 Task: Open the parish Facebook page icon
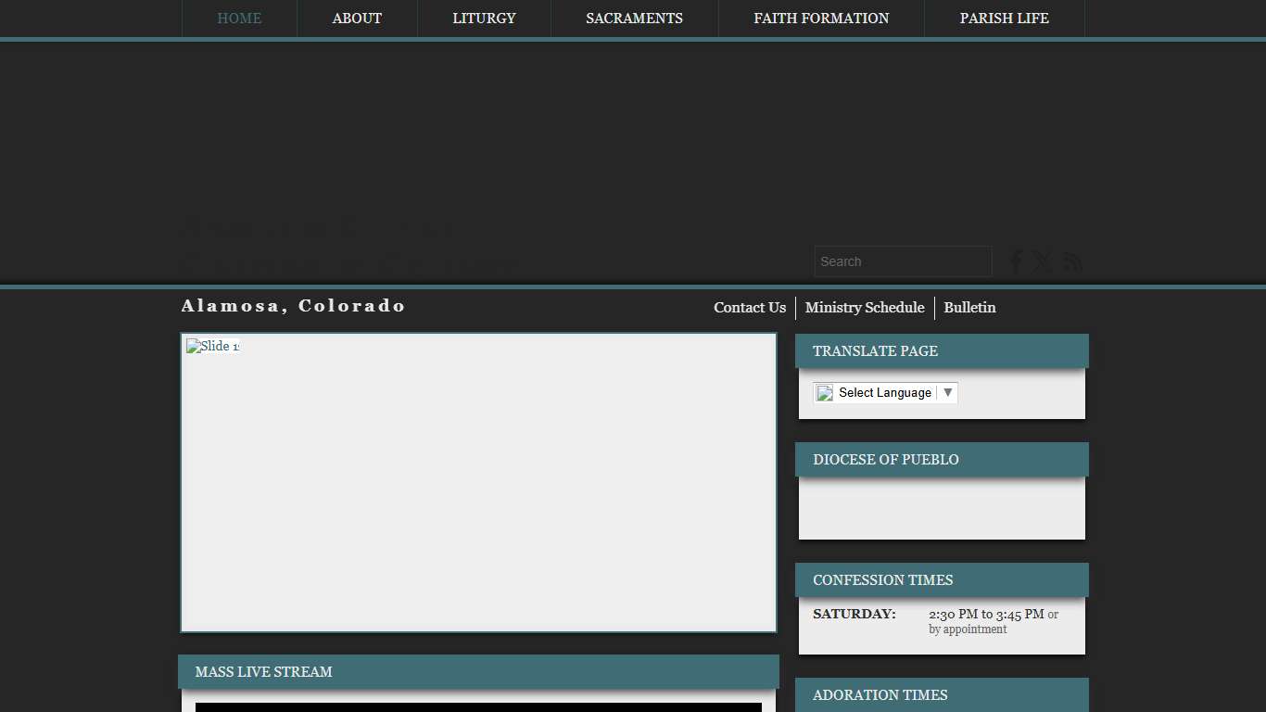[x=1016, y=262]
